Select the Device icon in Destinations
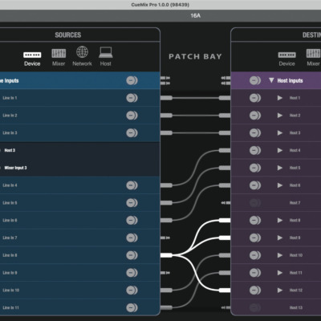This screenshot has height=321, width=321. pyautogui.click(x=286, y=55)
